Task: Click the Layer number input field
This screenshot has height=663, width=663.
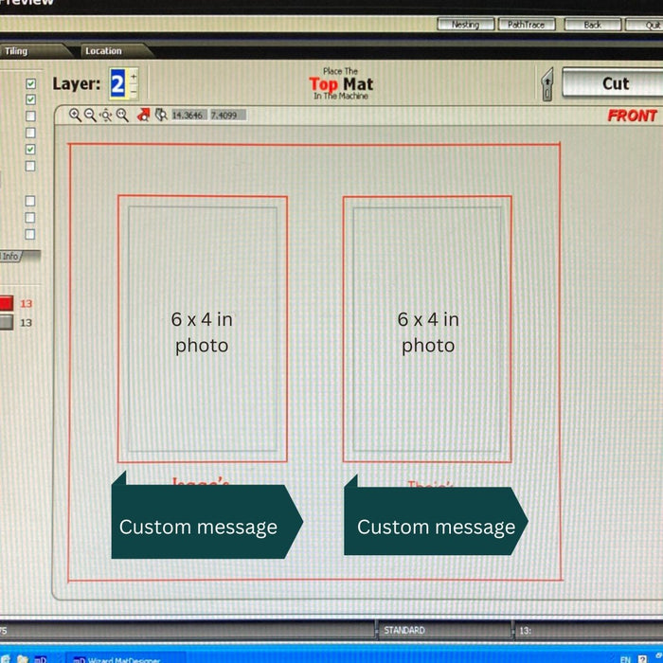Action: (117, 84)
